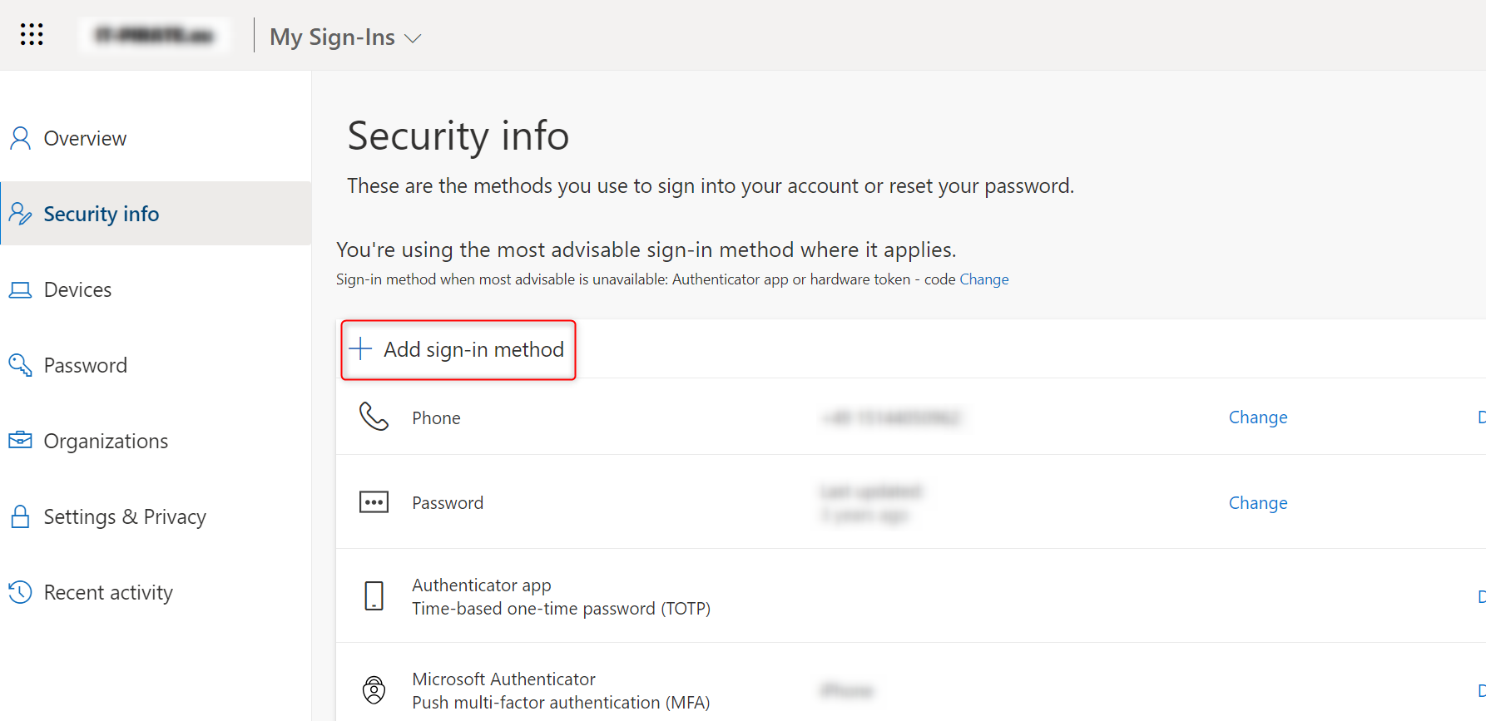This screenshot has height=721, width=1486.
Task: Click the Microsoft Authenticator badge icon
Action: [x=374, y=689]
